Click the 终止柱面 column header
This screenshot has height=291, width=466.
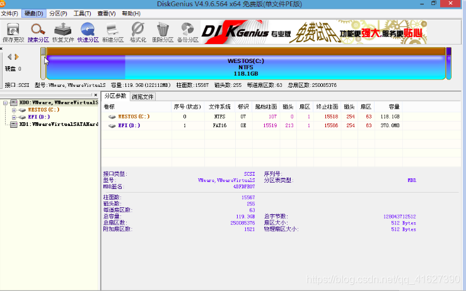pyautogui.click(x=327, y=106)
